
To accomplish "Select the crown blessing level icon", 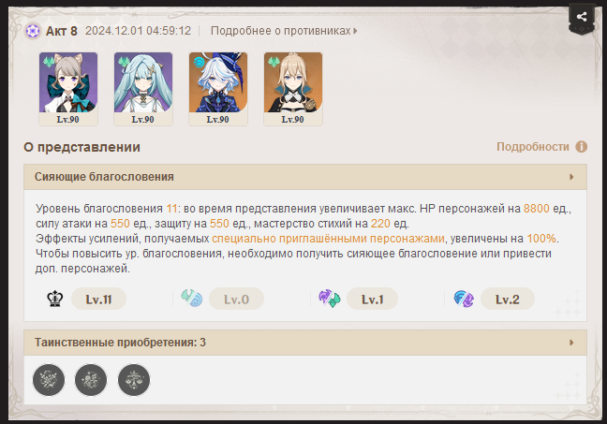I will [x=55, y=299].
